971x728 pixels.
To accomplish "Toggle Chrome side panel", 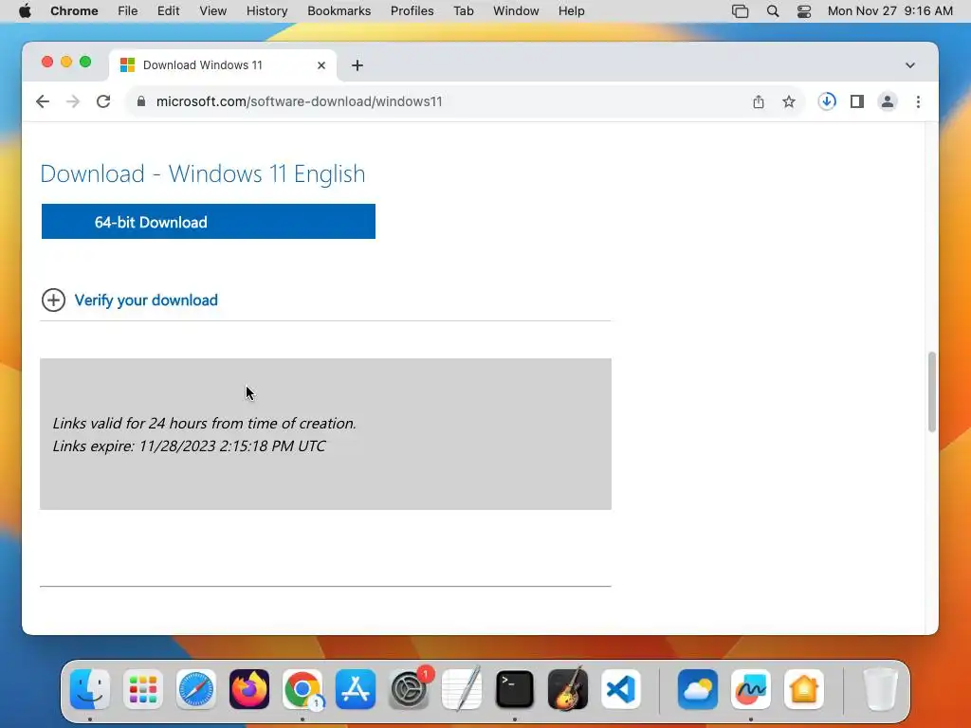I will click(x=857, y=101).
